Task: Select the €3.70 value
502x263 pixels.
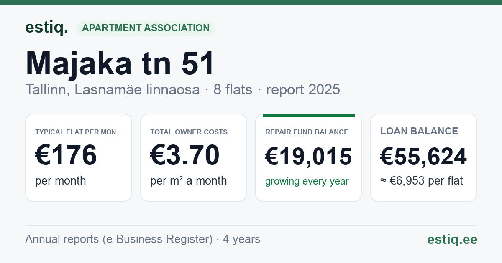Action: 185,155
